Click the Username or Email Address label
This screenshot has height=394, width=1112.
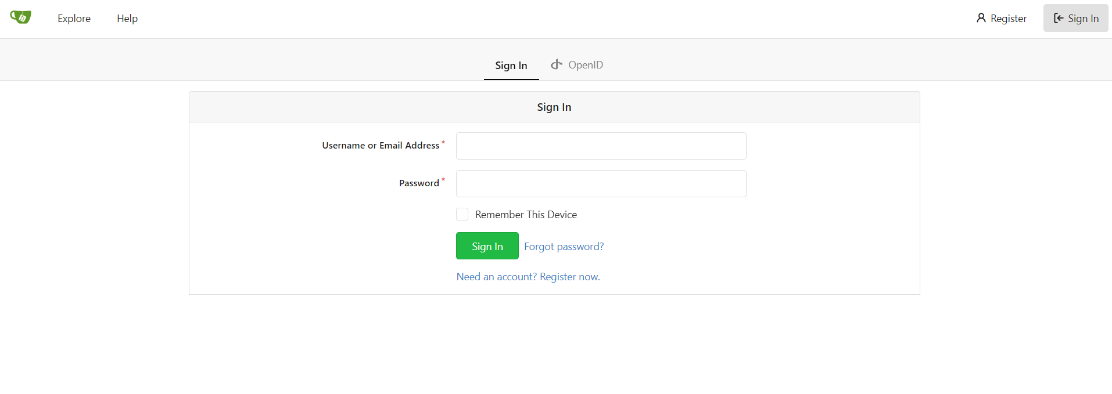click(381, 146)
